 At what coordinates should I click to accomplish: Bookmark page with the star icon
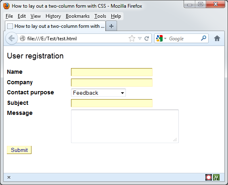coord(132,38)
